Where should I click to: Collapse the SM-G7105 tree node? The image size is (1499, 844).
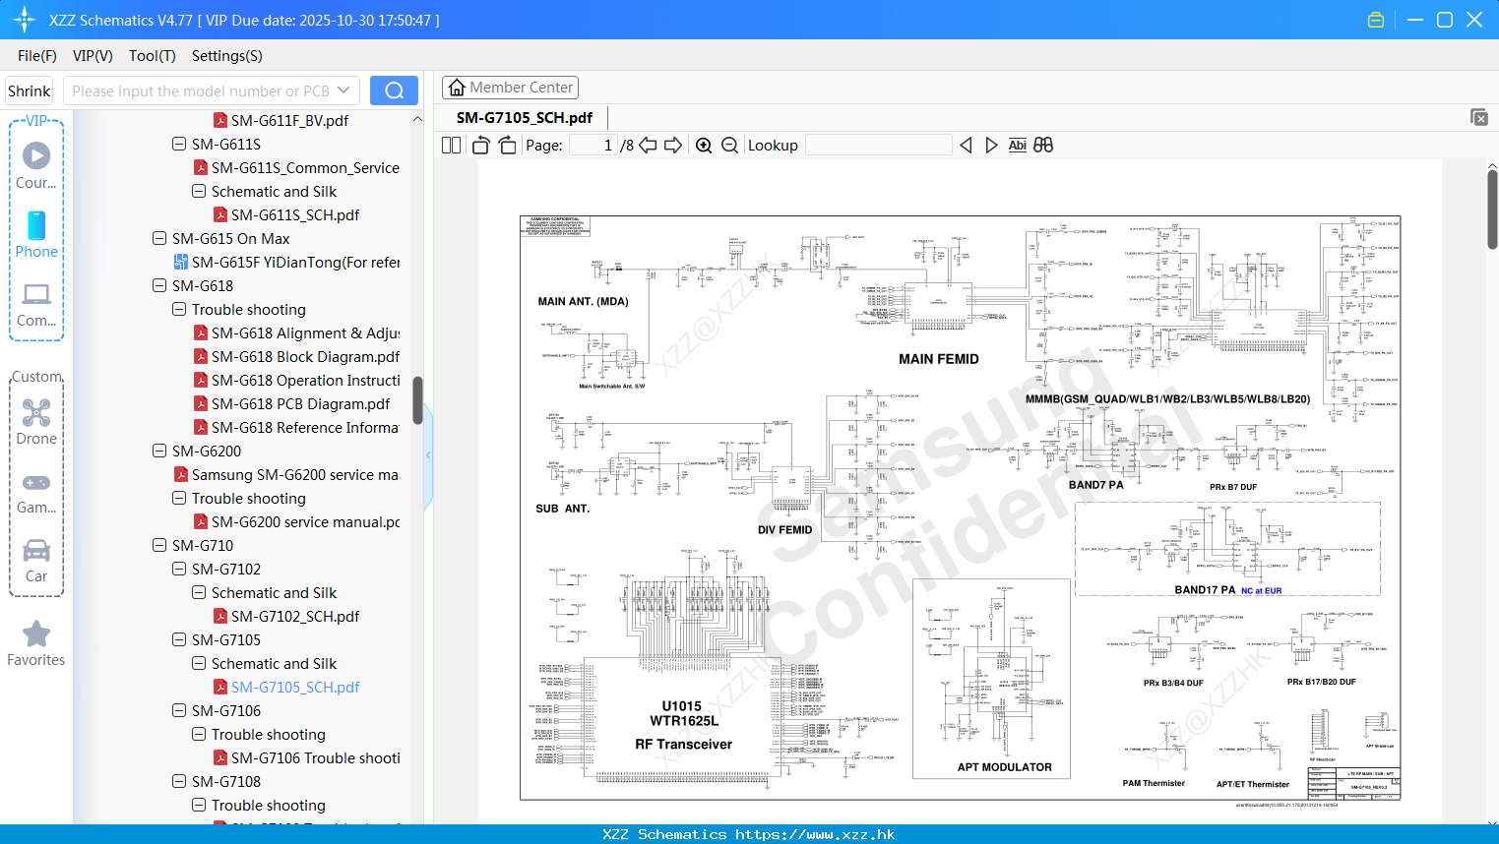click(x=179, y=639)
